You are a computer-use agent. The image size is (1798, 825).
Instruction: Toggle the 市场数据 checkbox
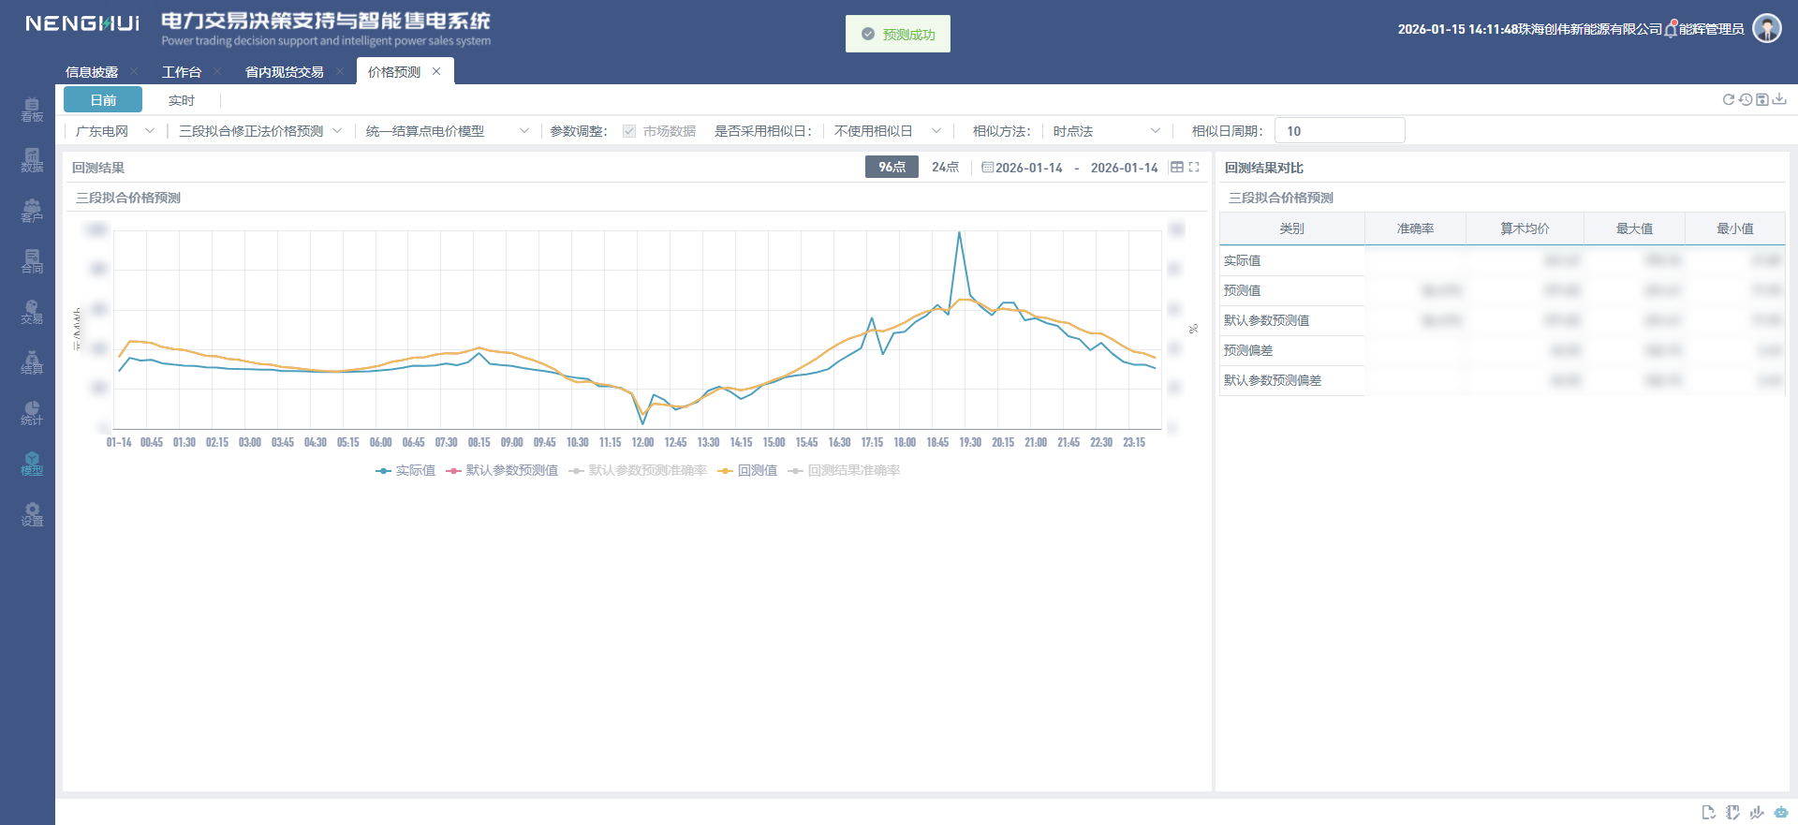[629, 131]
